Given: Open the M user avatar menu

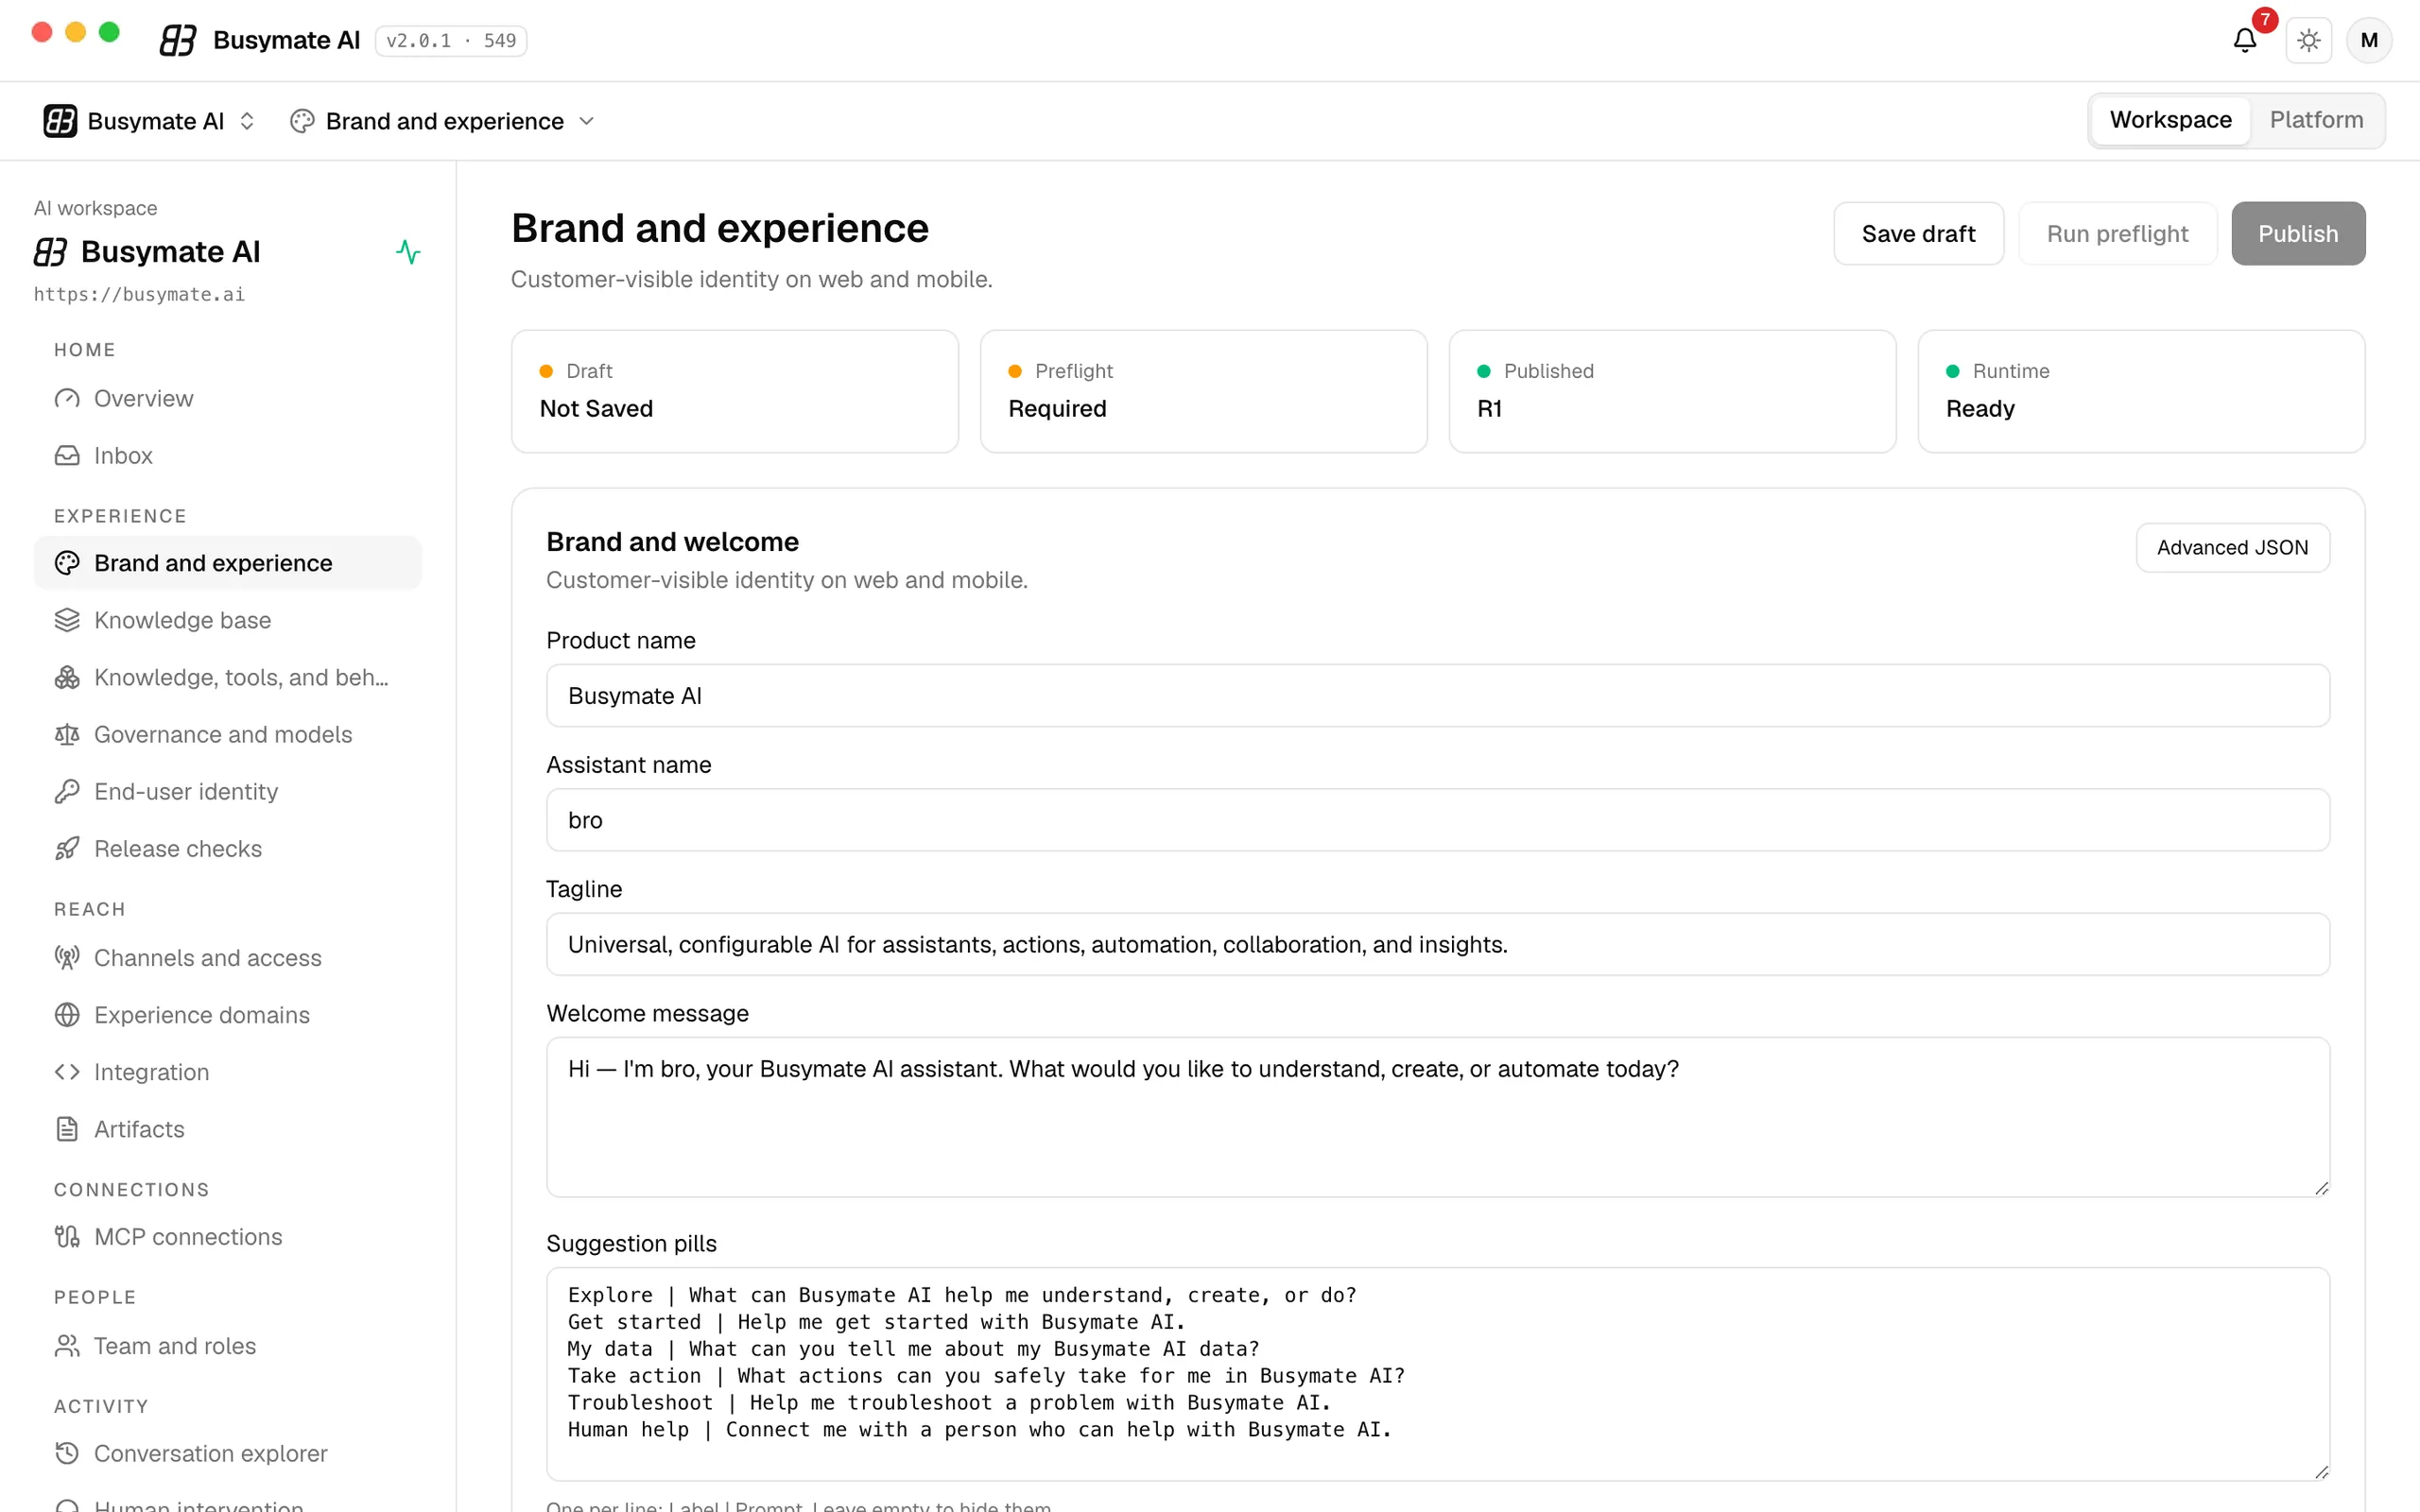Looking at the screenshot, I should coord(2369,40).
